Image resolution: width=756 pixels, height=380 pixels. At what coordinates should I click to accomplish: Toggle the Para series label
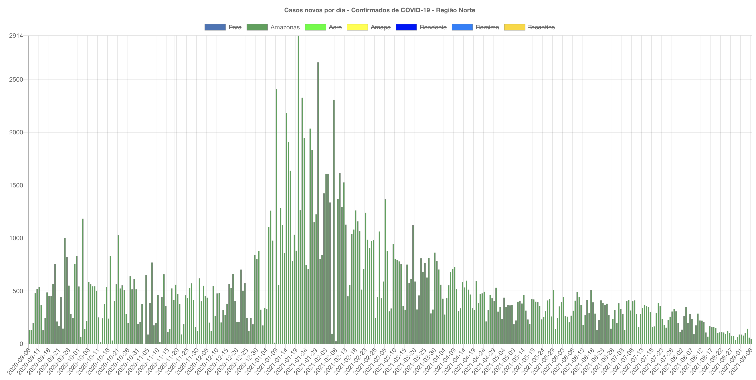click(x=235, y=27)
